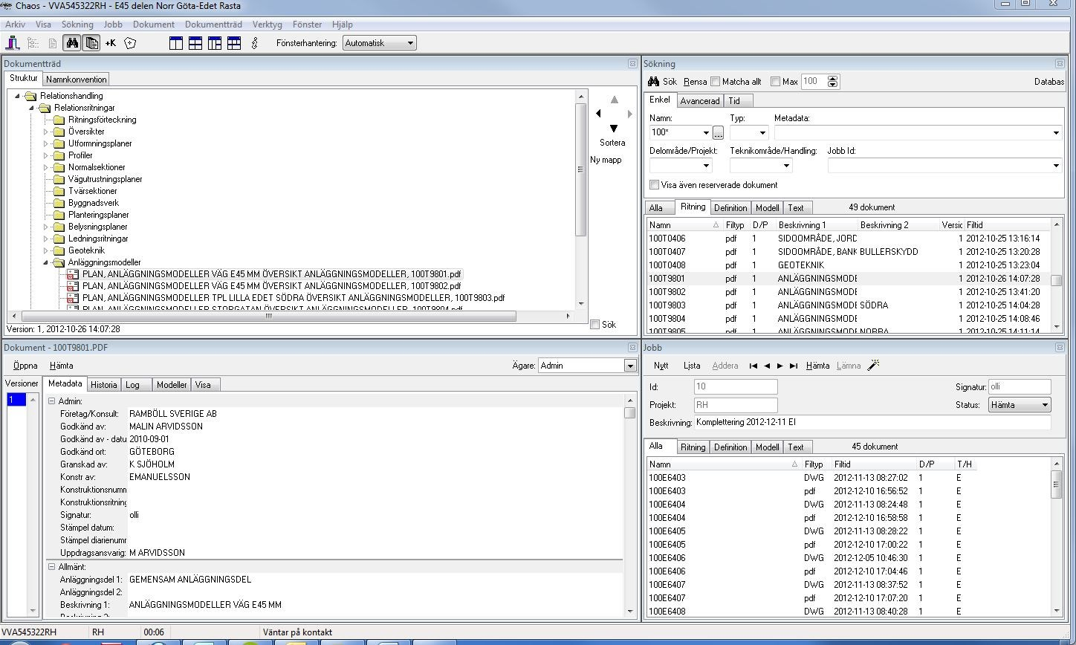Screen dimensions: 1076x645
Task: Collapse the Anläggningsmodeller folder
Action: coord(45,262)
